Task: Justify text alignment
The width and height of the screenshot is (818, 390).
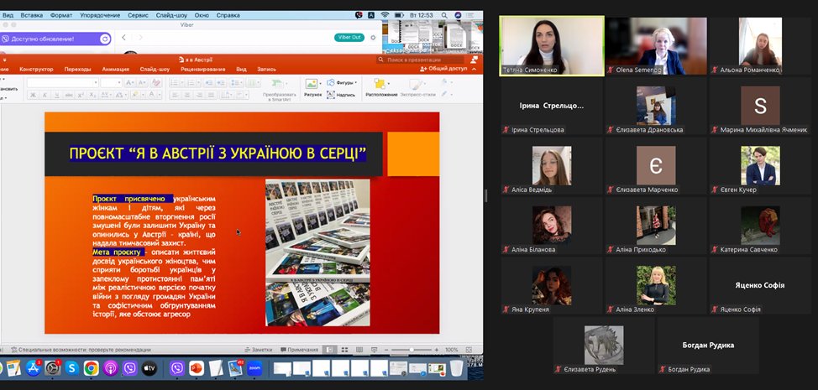Action: 210,95
